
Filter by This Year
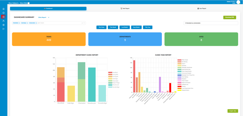(148, 27)
